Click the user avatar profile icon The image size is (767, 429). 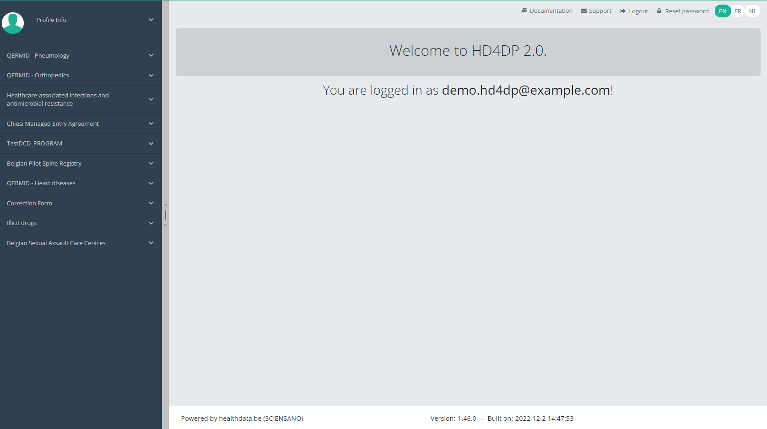point(13,22)
